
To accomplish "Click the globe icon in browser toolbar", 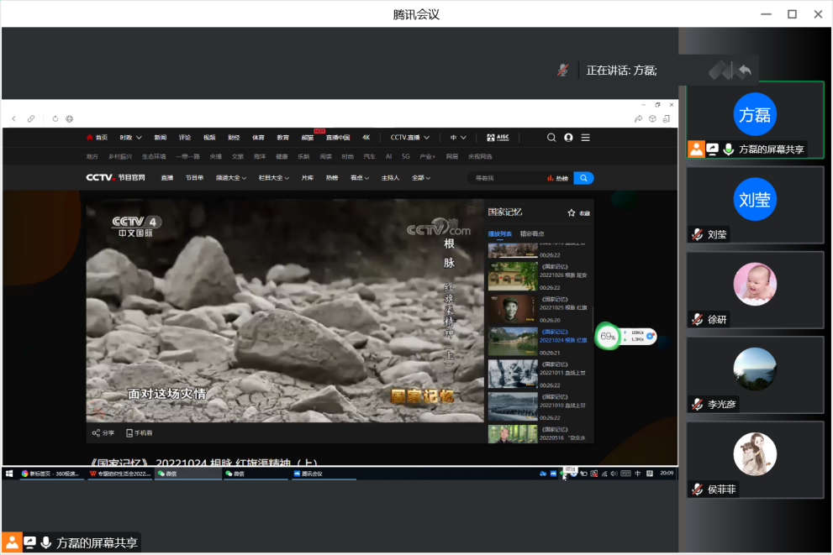I will point(69,119).
